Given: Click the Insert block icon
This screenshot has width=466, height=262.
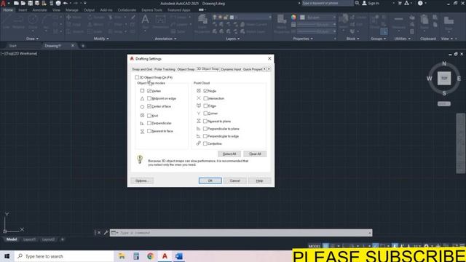Looking at the screenshot, I should point(343,21).
